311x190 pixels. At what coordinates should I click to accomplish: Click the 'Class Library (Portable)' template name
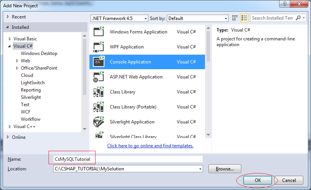[133, 107]
